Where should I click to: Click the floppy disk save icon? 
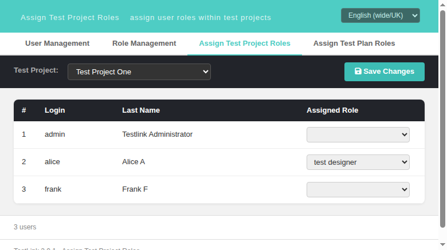click(x=358, y=71)
